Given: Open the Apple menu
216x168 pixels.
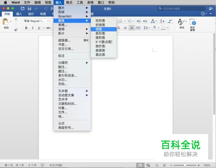Looking at the screenshot, I should (x=6, y=2).
